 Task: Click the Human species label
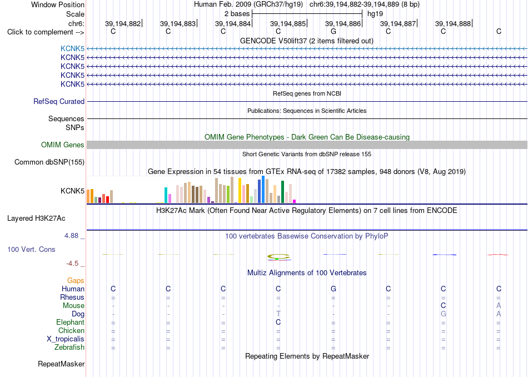point(73,289)
